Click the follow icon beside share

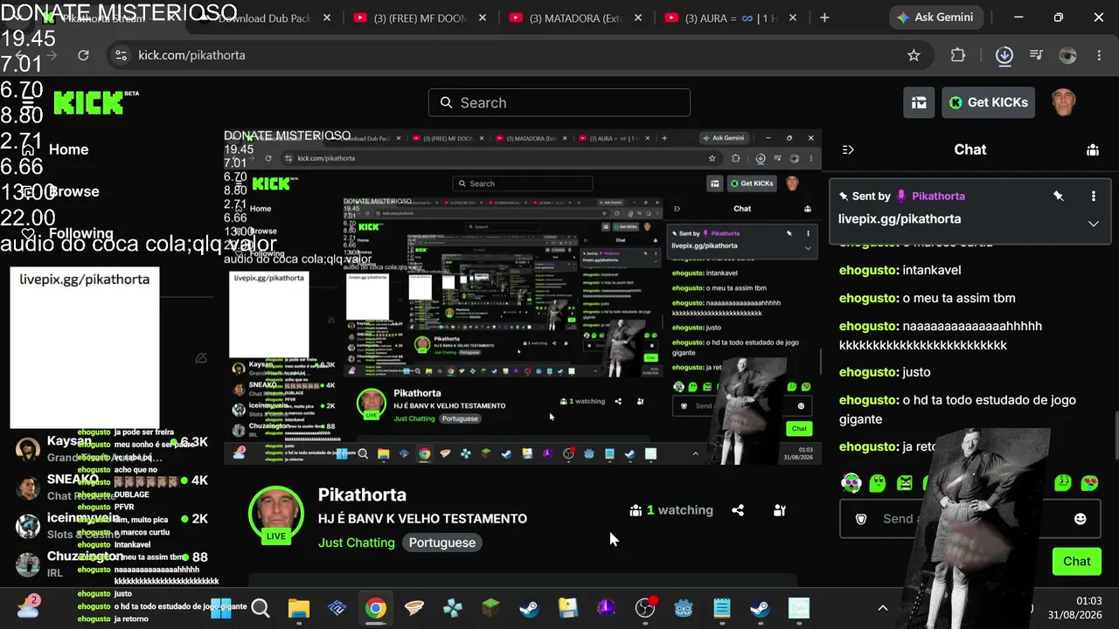tap(780, 510)
